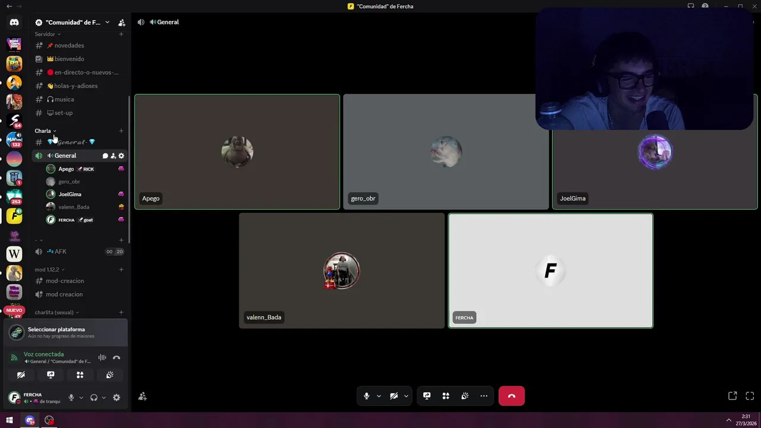
Task: Start an activity button in sidebar panel
Action: [x=80, y=374]
